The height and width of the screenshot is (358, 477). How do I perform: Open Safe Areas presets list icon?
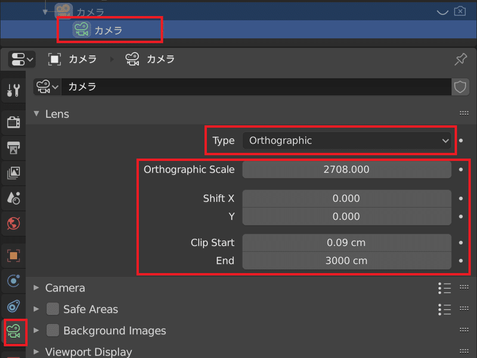tap(444, 309)
